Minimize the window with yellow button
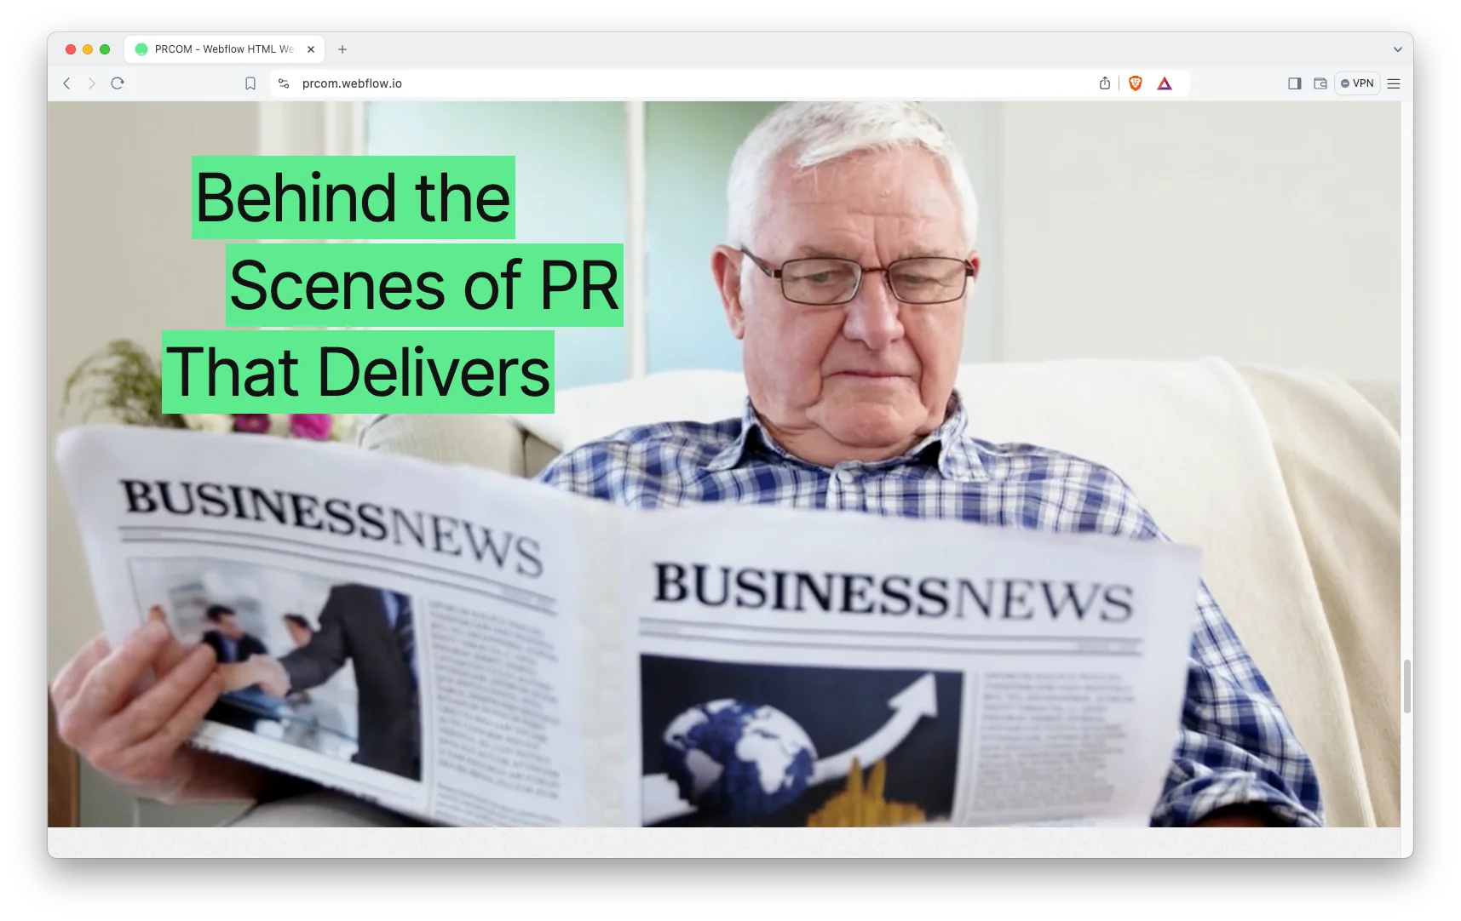This screenshot has height=921, width=1461. (x=88, y=49)
